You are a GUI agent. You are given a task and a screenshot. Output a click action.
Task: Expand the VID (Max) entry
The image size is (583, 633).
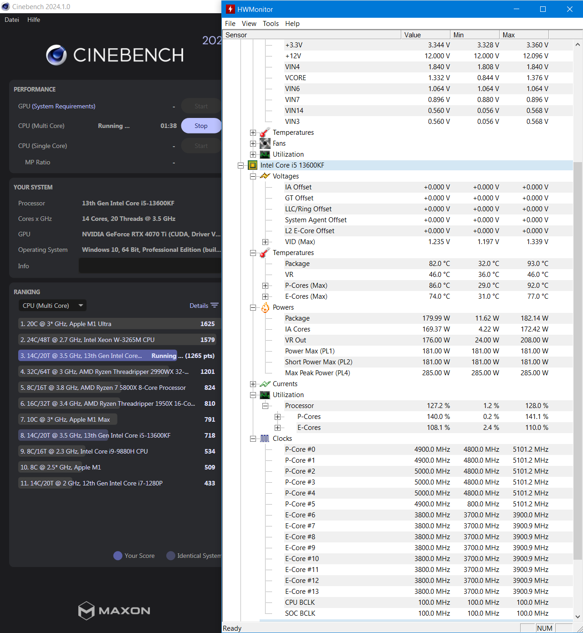point(265,242)
